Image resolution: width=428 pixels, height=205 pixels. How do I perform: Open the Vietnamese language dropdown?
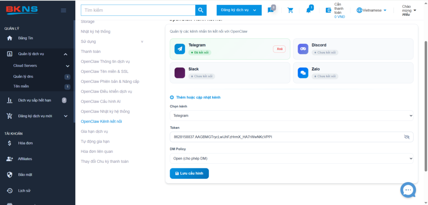372,10
